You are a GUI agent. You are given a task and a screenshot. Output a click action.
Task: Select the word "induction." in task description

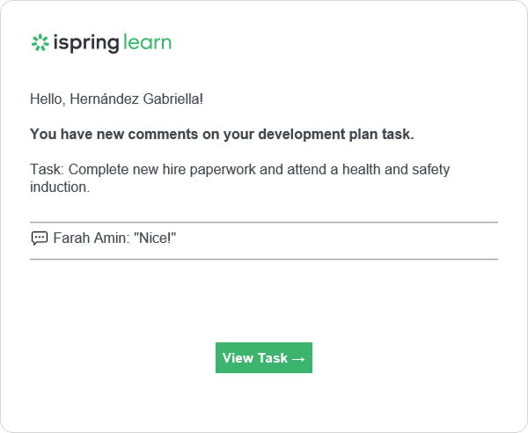[60, 187]
